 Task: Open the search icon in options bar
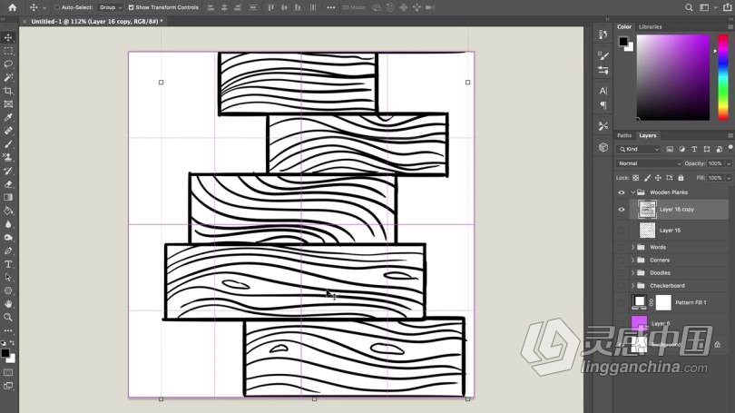pos(689,7)
